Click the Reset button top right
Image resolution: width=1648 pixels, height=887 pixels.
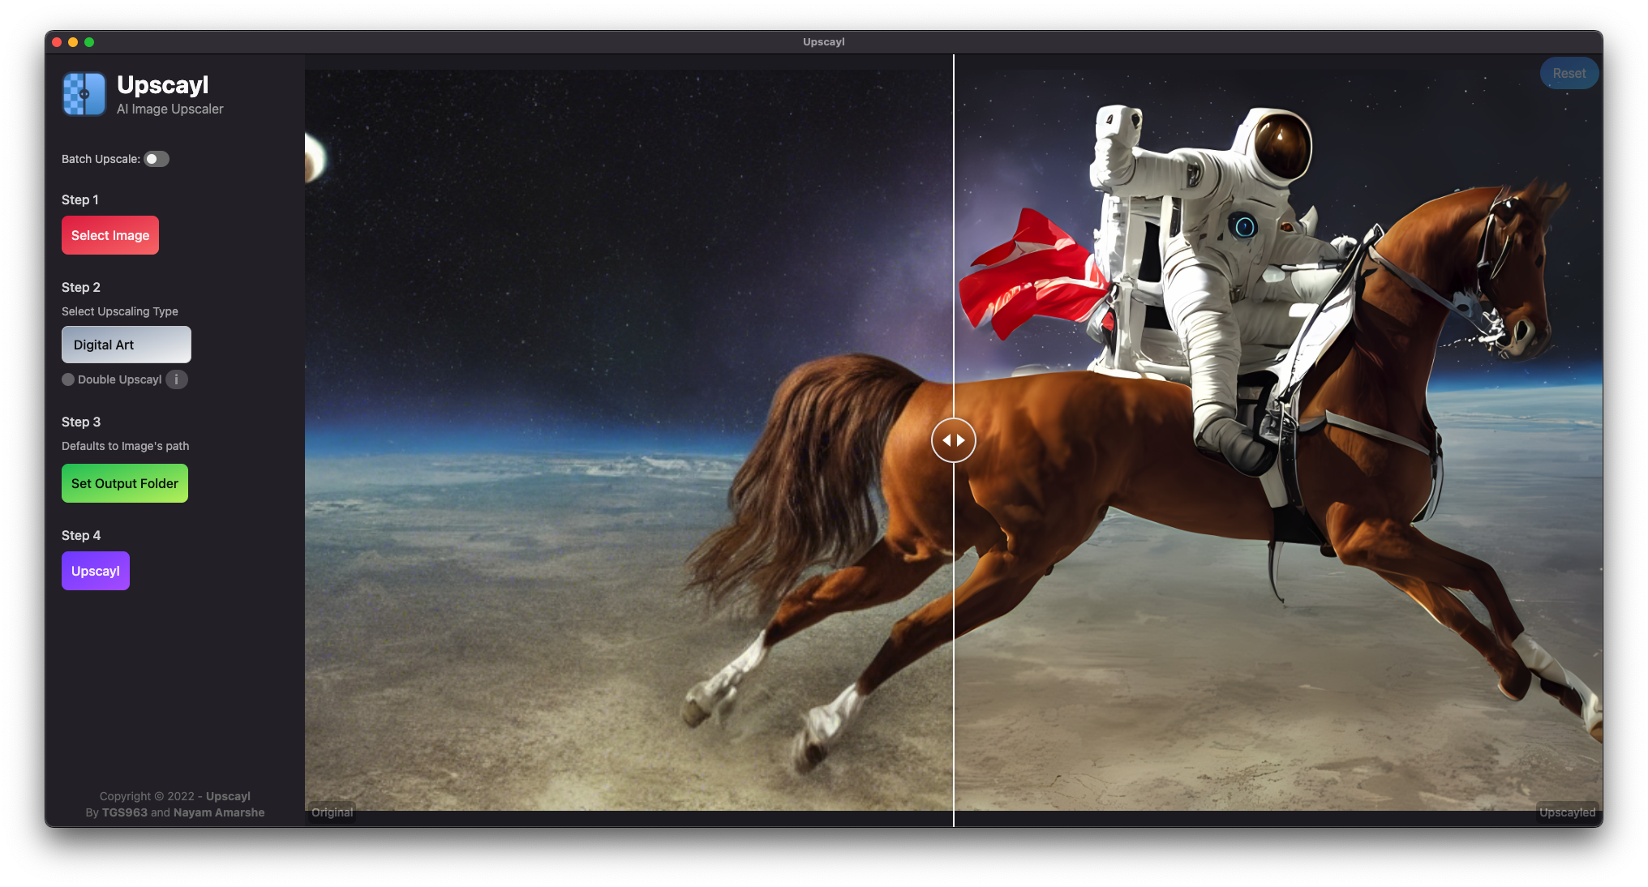pos(1569,73)
